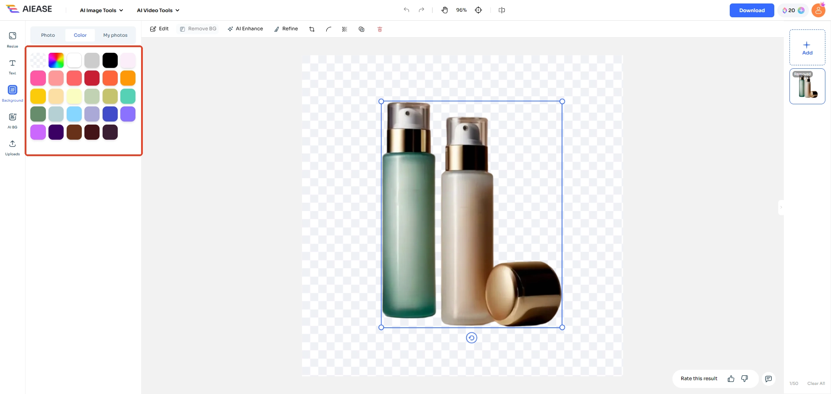Select the Text tool in sidebar
This screenshot has height=394, width=831.
13,66
